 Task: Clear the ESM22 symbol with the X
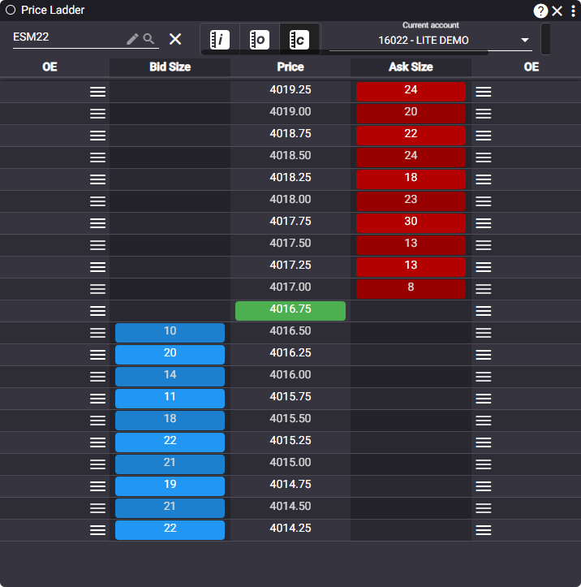175,39
